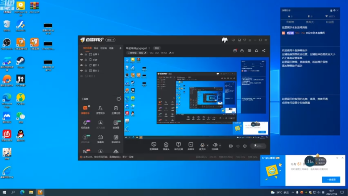Click the share icon above the preview

[x=264, y=51]
